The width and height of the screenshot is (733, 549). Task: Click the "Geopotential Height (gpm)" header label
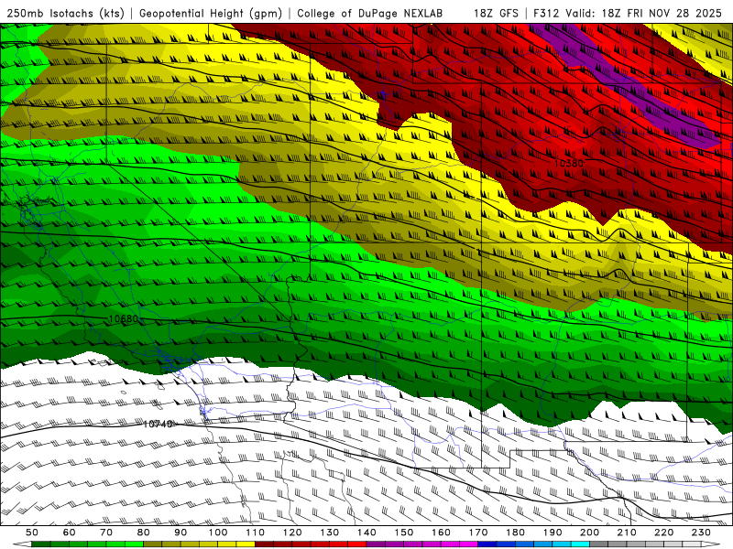tap(211, 14)
